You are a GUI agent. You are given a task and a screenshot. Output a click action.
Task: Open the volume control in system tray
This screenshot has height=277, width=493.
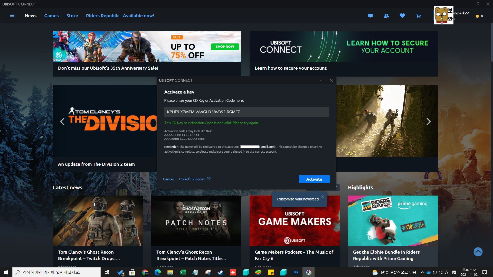coord(441,272)
